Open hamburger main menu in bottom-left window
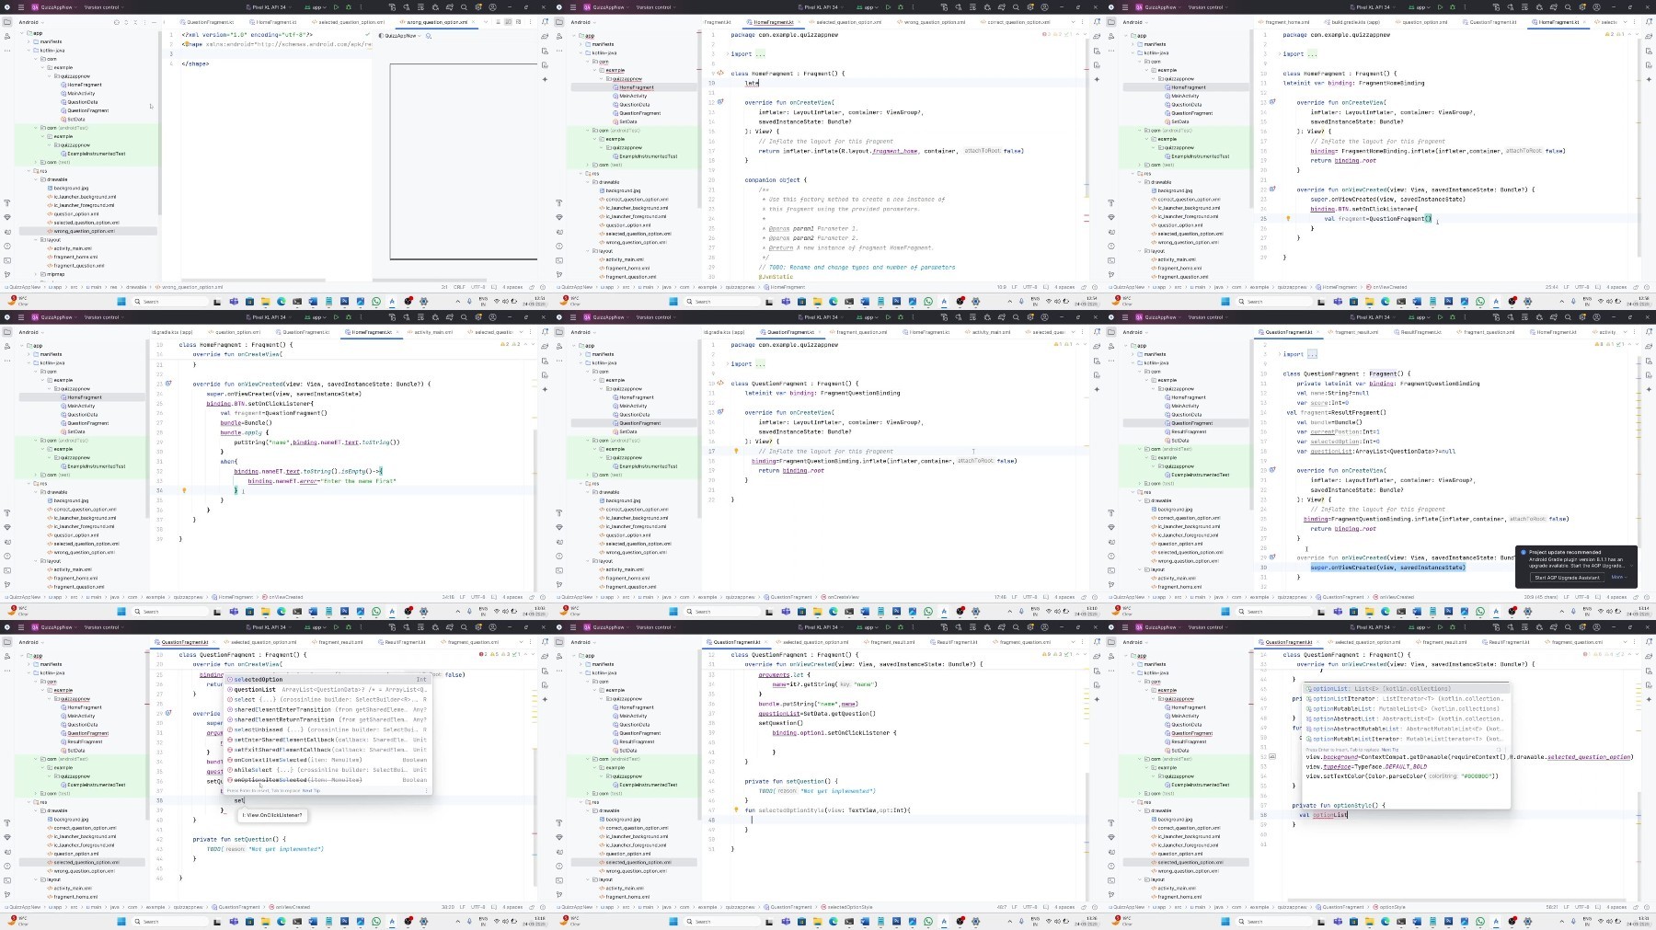This screenshot has height=930, width=1656. point(21,627)
